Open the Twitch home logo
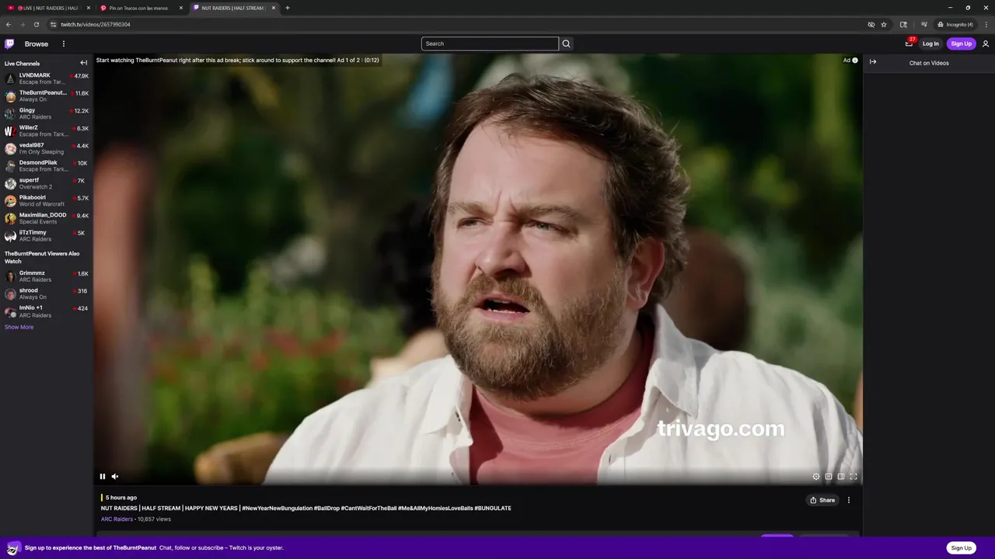The height and width of the screenshot is (559, 995). [x=9, y=43]
